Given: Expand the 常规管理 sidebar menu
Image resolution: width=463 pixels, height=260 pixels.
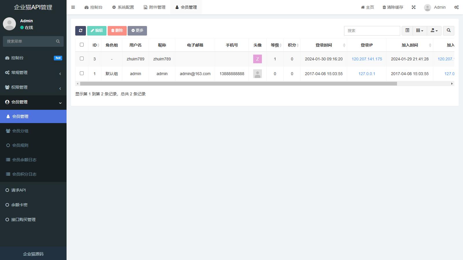Looking at the screenshot, I should [x=33, y=73].
